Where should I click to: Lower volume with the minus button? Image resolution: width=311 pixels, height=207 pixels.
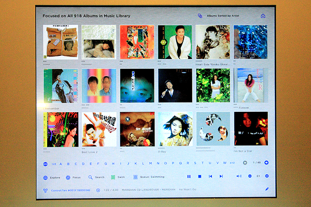coord(250,176)
